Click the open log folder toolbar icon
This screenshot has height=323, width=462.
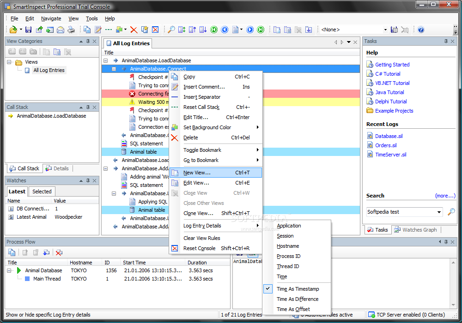click(13, 30)
